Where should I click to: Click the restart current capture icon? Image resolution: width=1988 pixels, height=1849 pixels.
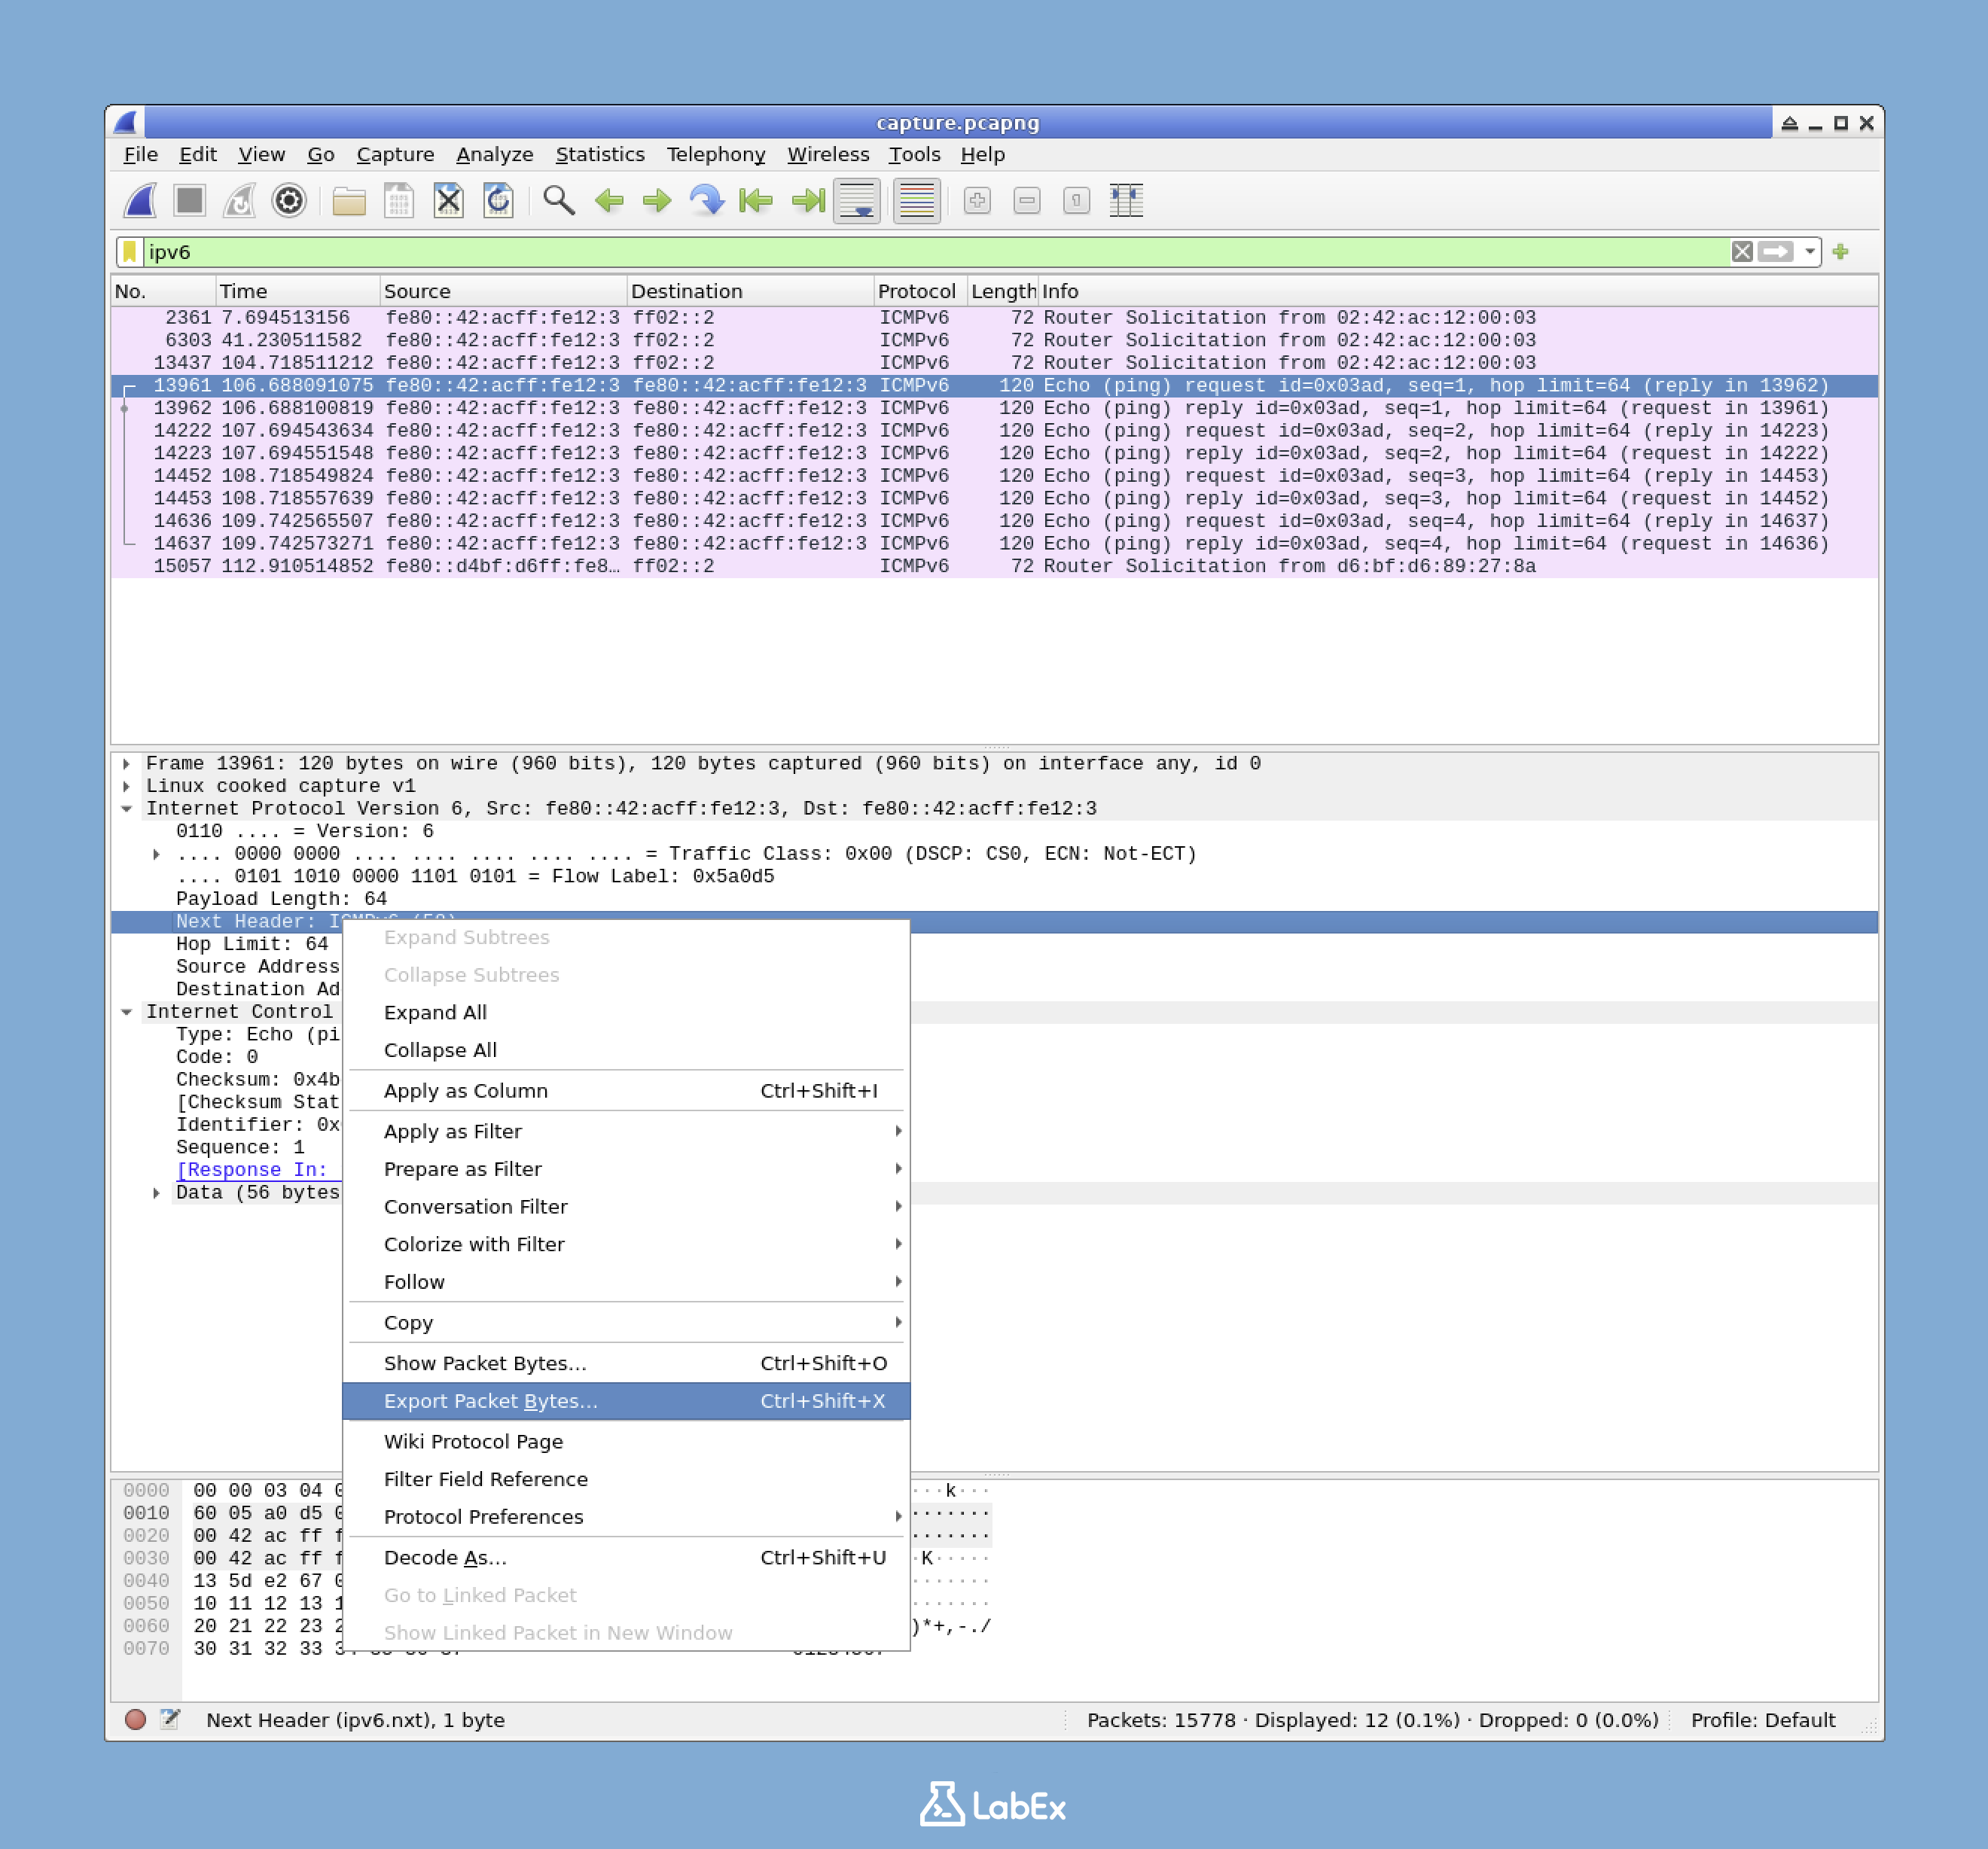(x=240, y=200)
